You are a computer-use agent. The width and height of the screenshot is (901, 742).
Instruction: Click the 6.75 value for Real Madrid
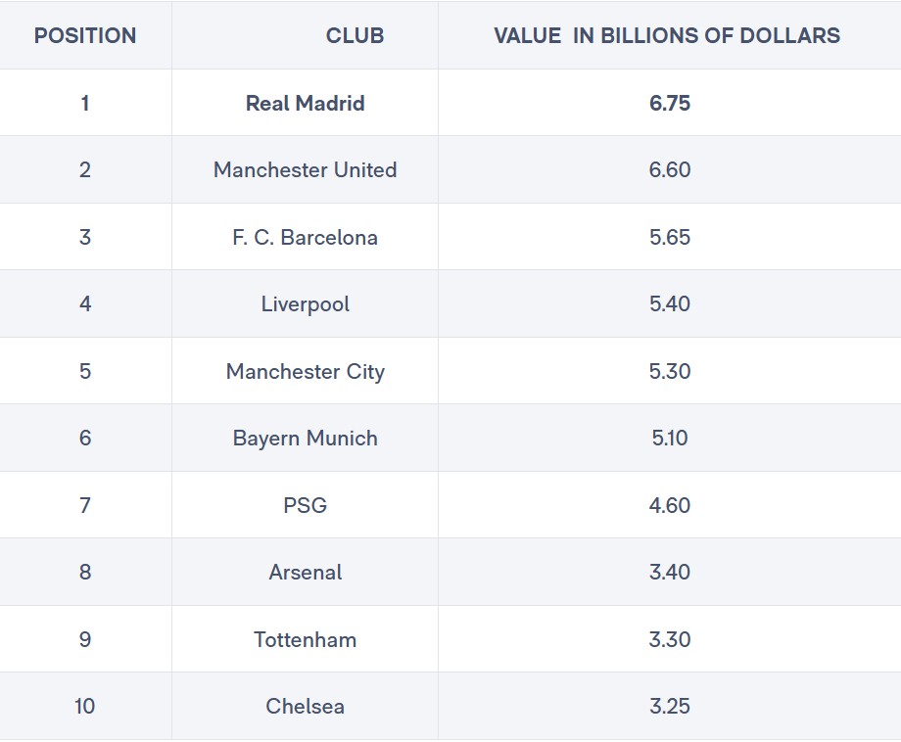[670, 103]
